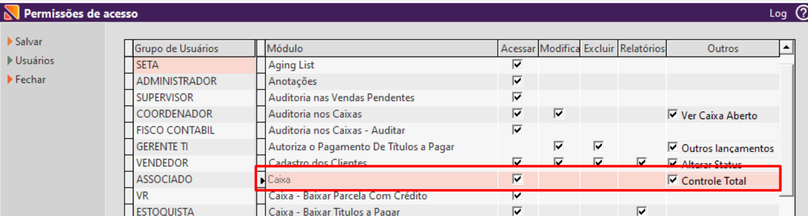
Task: Toggle the Ver Caixa Aberto checkbox
Action: tap(673, 115)
